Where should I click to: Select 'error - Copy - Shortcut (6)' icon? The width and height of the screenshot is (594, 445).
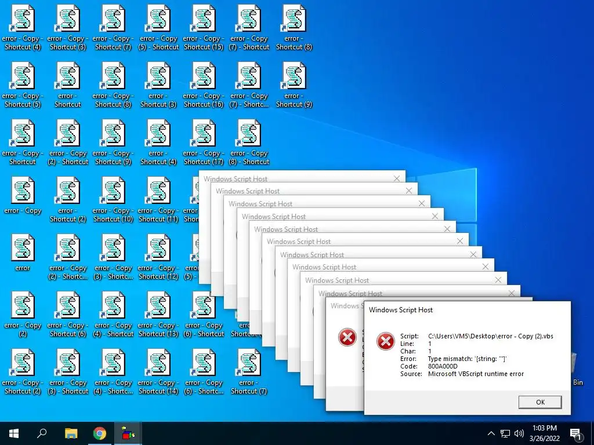[68, 315]
